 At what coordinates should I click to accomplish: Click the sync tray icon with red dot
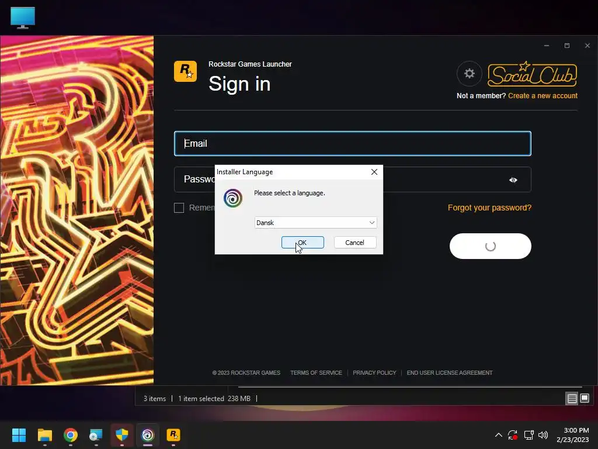click(x=513, y=435)
